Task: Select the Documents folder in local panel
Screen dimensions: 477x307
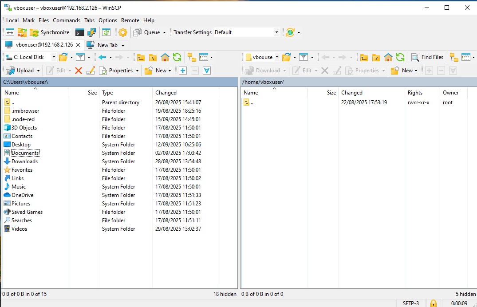Action: [25, 153]
